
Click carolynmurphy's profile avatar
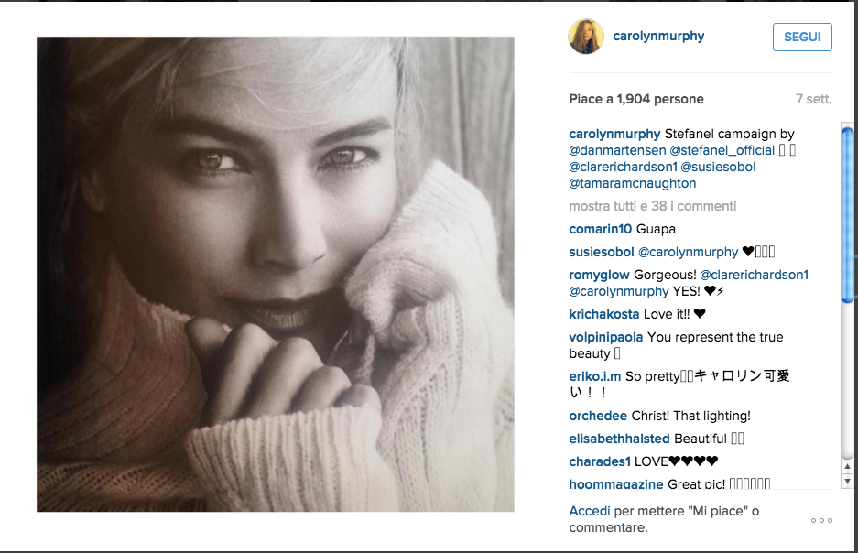pos(586,37)
